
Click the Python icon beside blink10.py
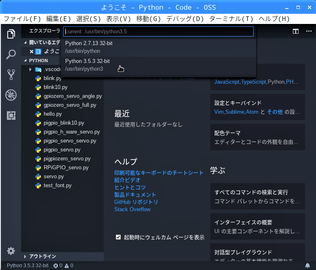pyautogui.click(x=38, y=87)
